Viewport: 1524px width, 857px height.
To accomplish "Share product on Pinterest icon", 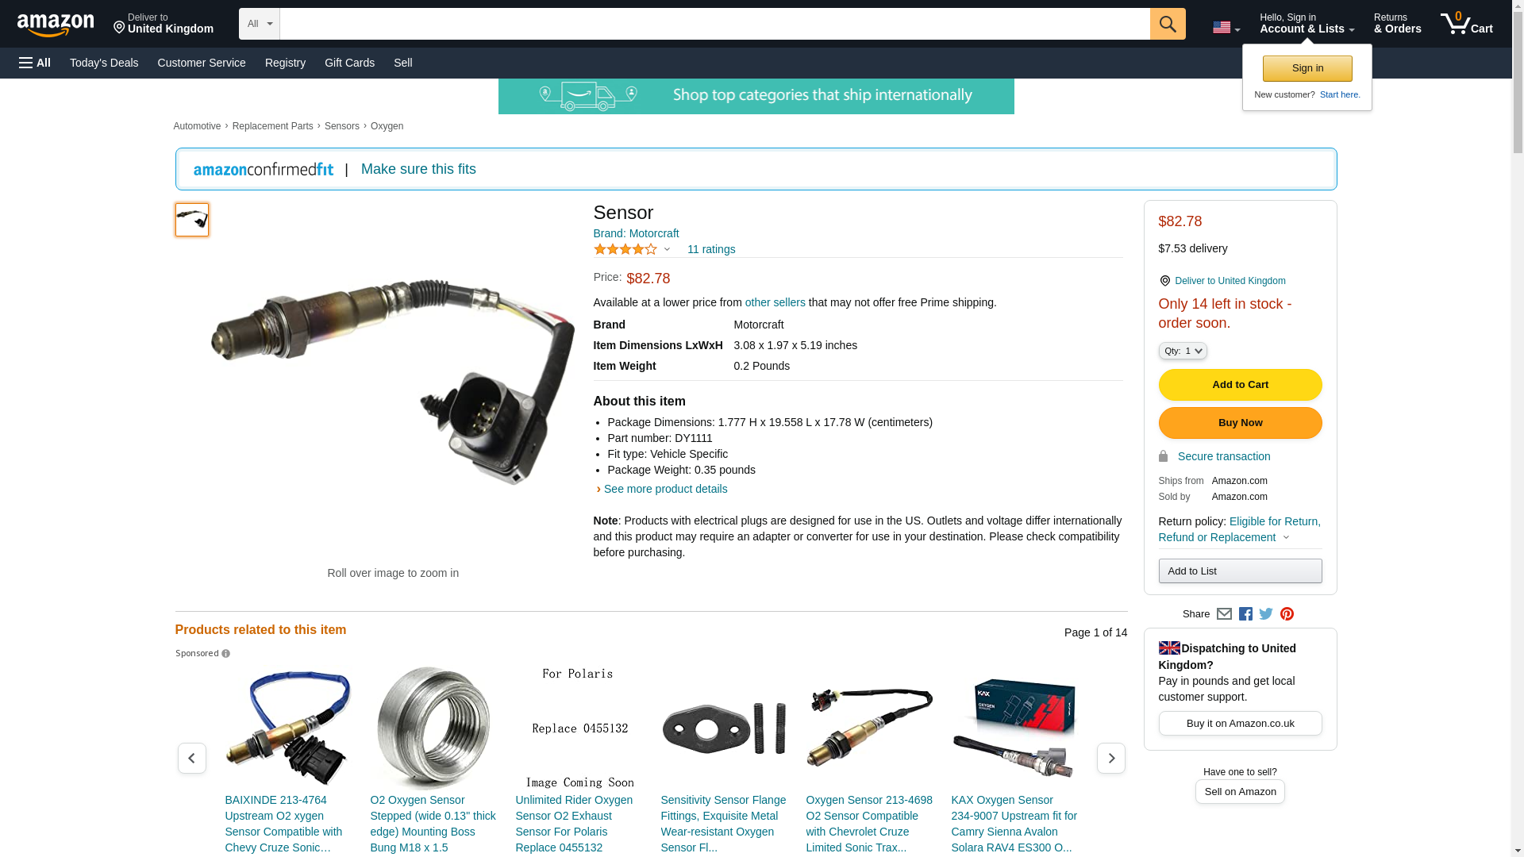I will pyautogui.click(x=1287, y=613).
